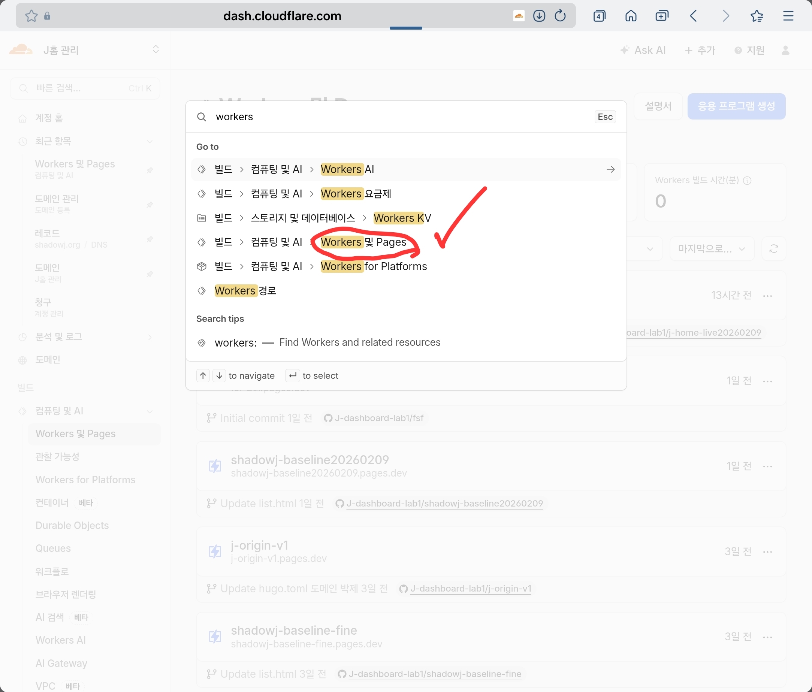Image resolution: width=812 pixels, height=692 pixels.
Task: Go back with the browser arrow
Action: point(693,16)
